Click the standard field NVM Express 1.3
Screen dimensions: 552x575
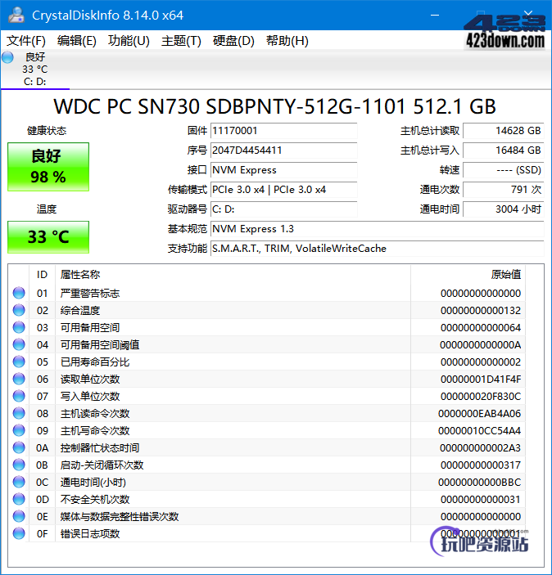pos(377,229)
